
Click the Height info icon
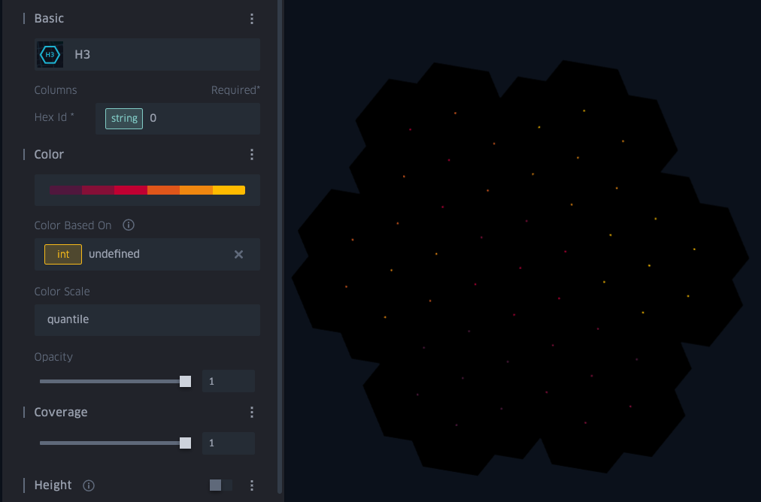coord(89,485)
